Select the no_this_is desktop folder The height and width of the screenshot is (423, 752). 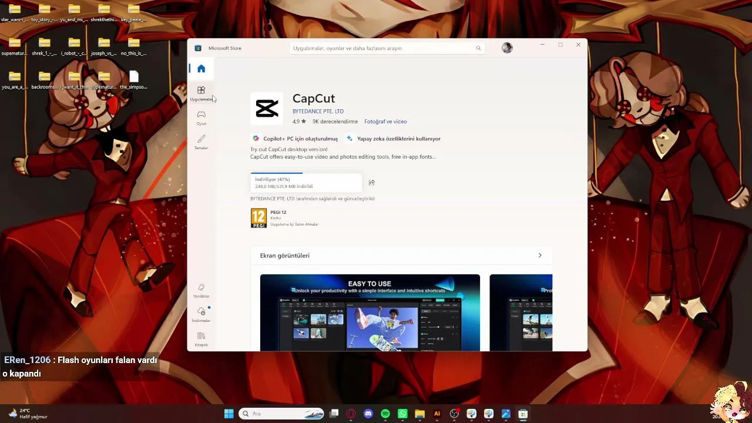[x=134, y=46]
